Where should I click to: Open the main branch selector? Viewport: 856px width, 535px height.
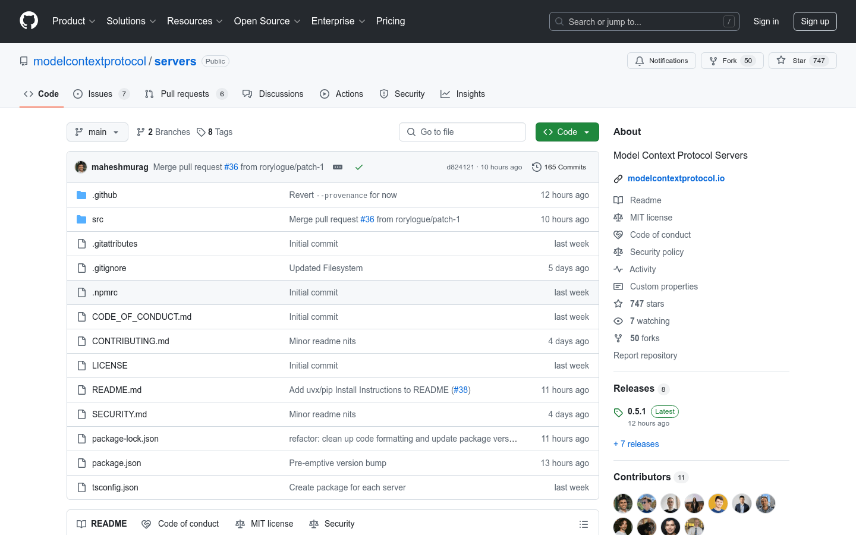[x=97, y=131]
